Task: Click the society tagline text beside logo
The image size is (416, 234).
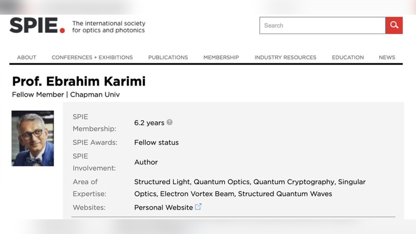Action: coord(109,27)
